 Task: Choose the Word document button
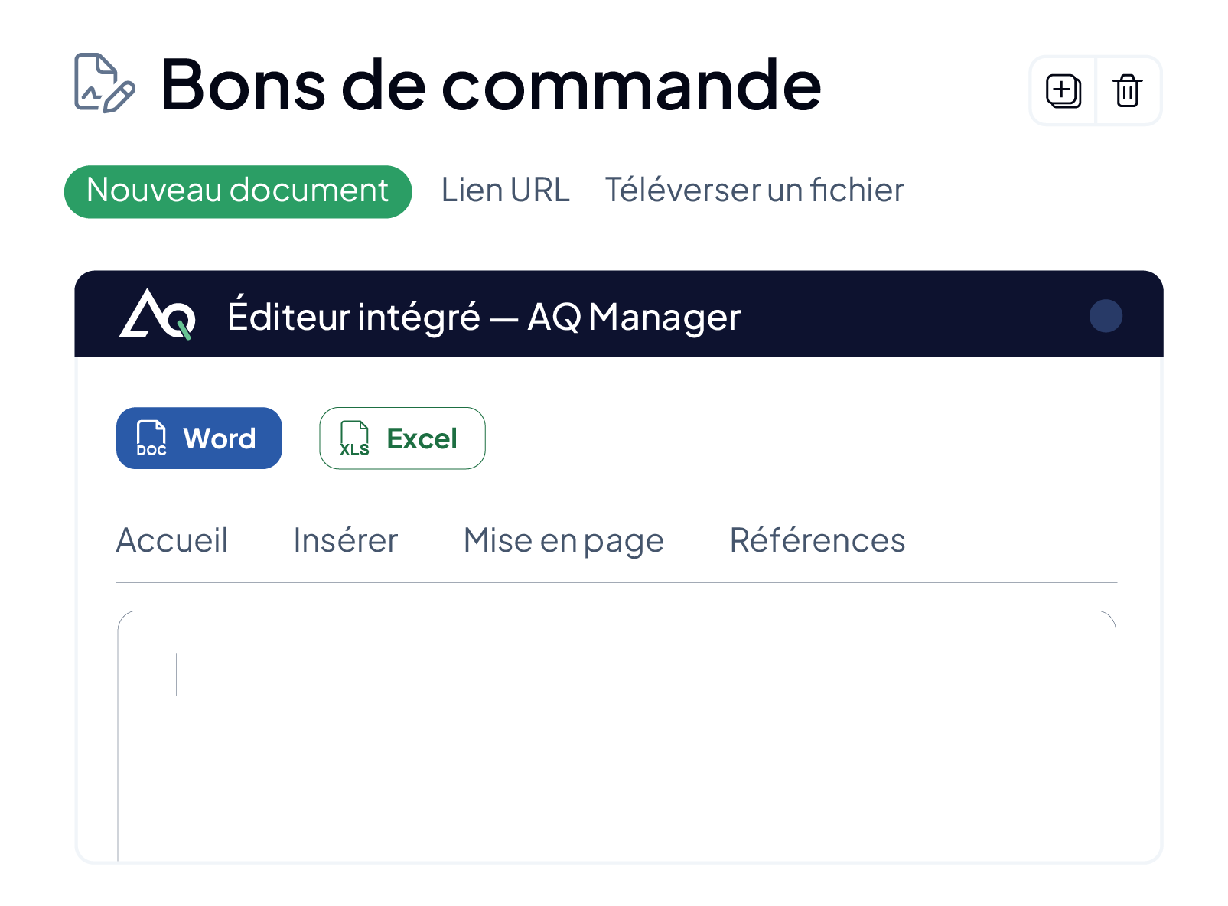tap(199, 438)
